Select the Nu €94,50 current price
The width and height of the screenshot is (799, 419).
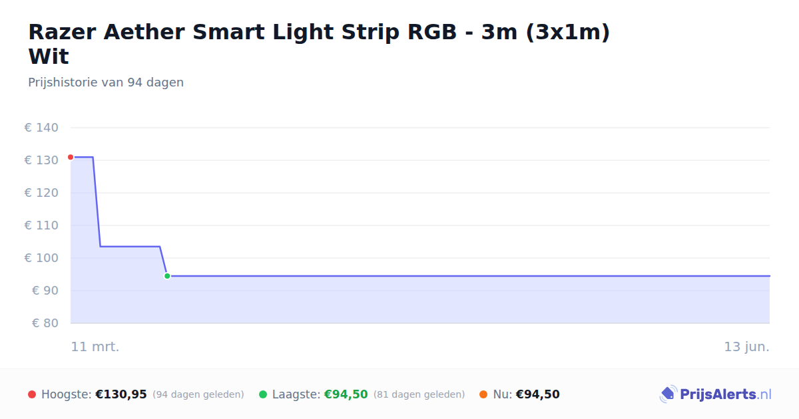[537, 394]
